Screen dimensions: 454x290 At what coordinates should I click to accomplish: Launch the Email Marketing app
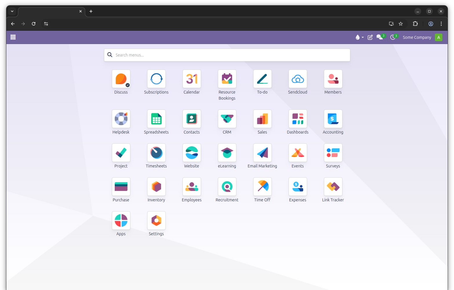(262, 153)
